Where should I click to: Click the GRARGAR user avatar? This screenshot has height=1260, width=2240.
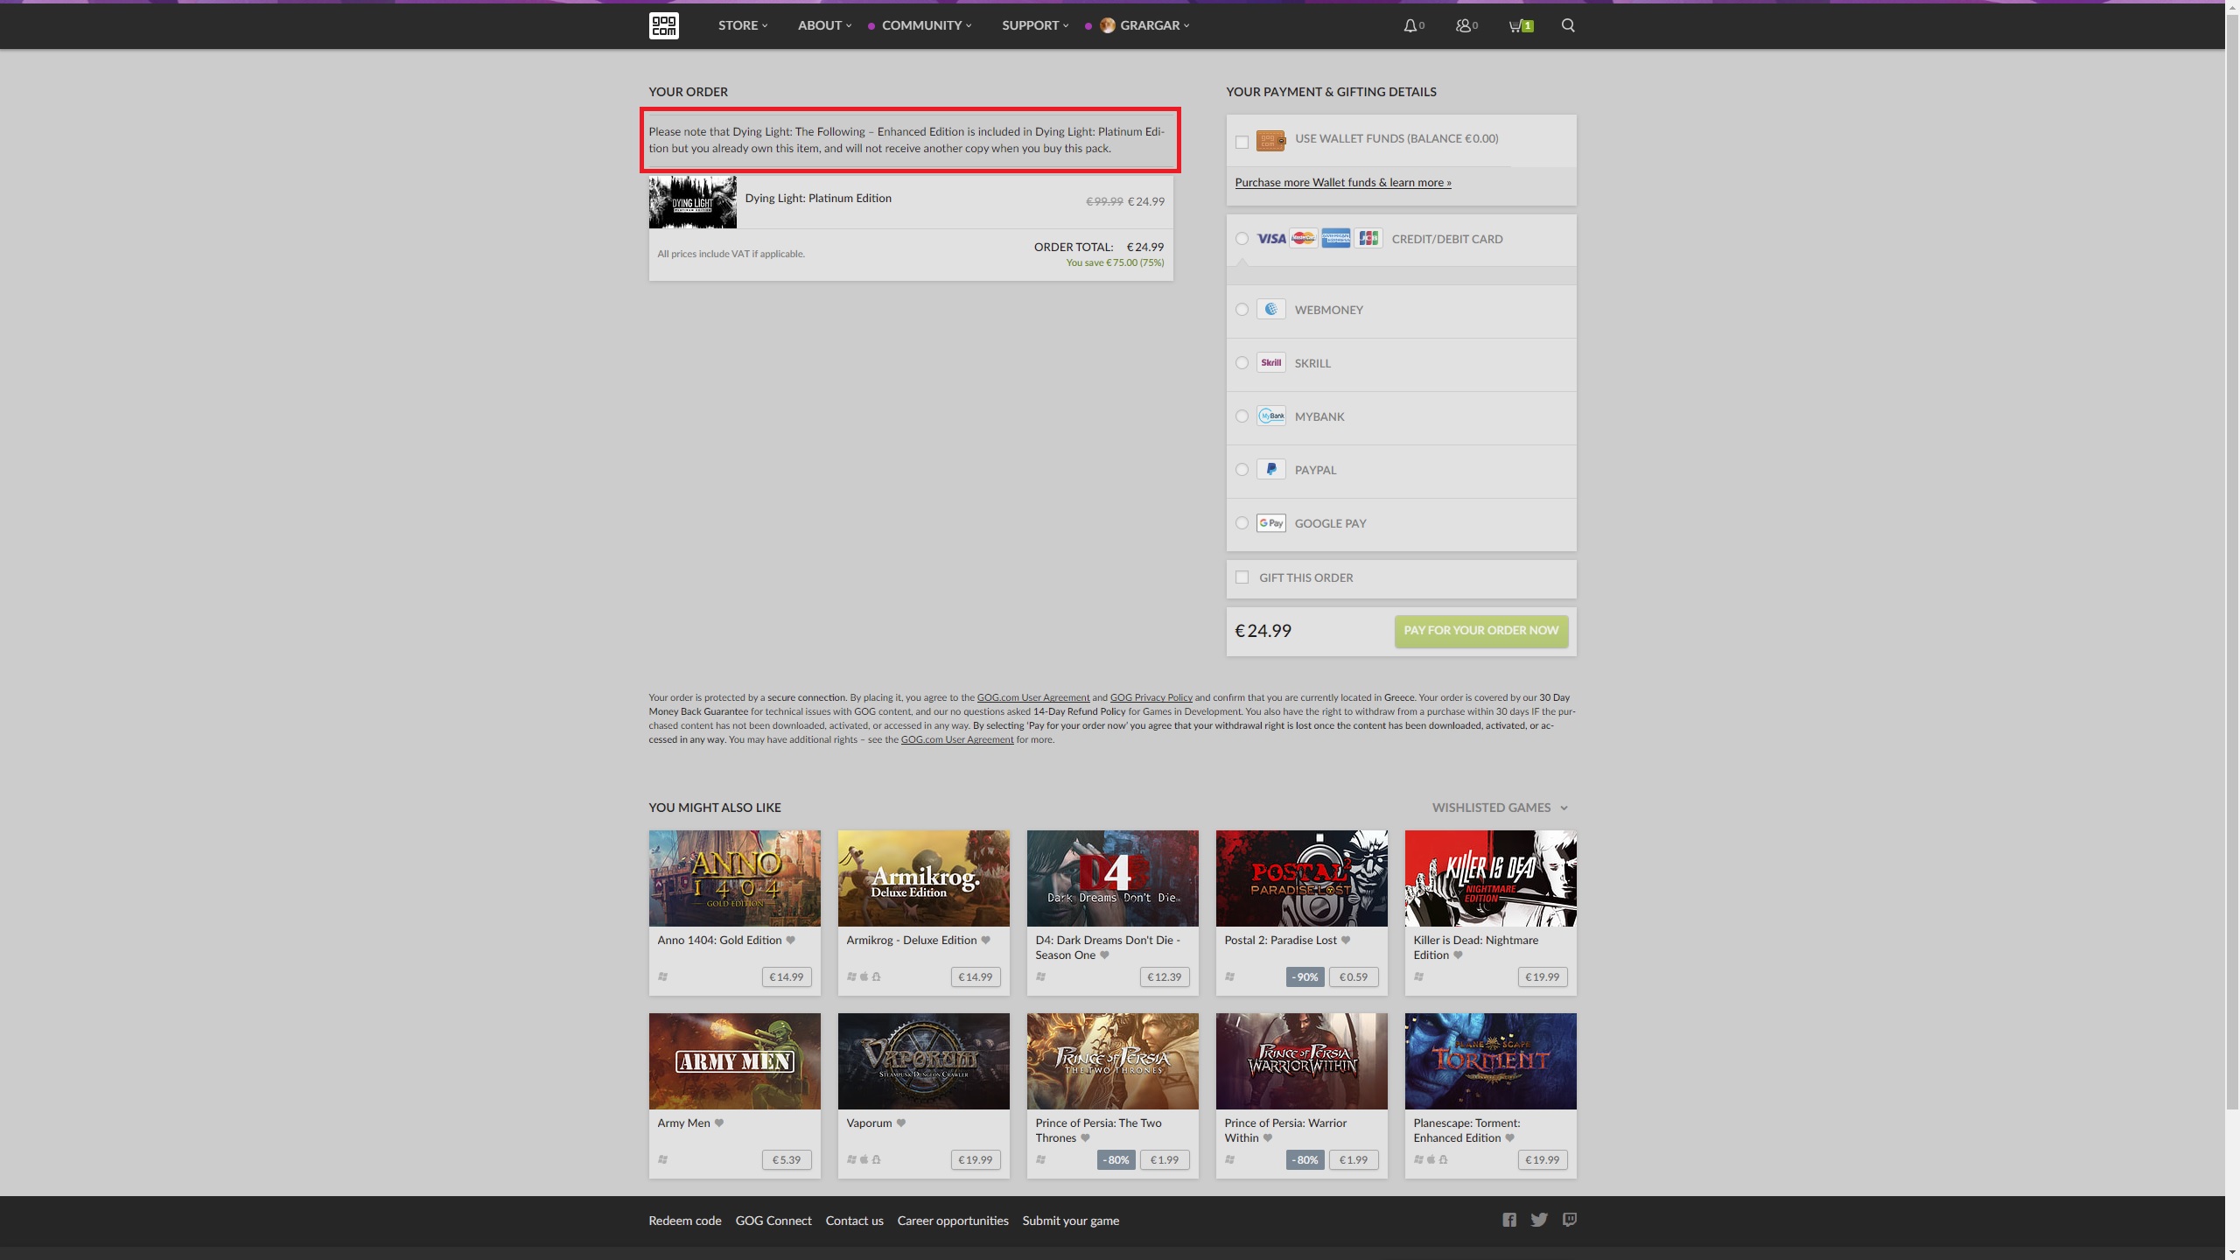tap(1108, 25)
